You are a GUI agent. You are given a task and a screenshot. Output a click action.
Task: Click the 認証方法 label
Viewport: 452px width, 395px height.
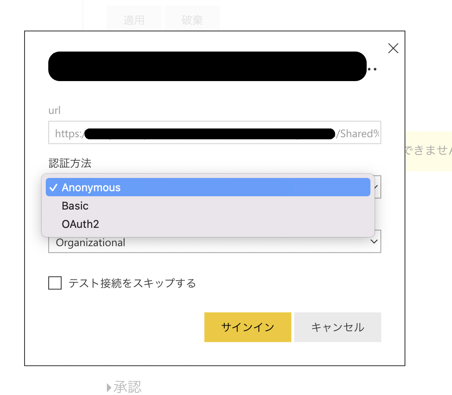pos(70,163)
